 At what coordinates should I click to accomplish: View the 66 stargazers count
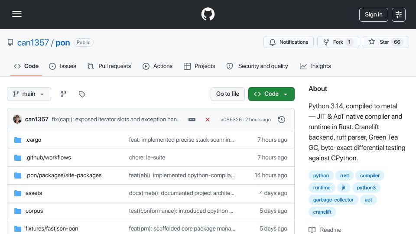397,42
